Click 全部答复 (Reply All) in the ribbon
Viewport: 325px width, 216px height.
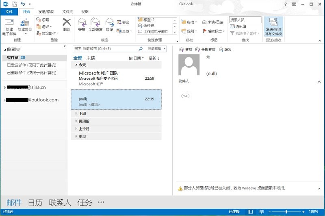click(x=95, y=24)
